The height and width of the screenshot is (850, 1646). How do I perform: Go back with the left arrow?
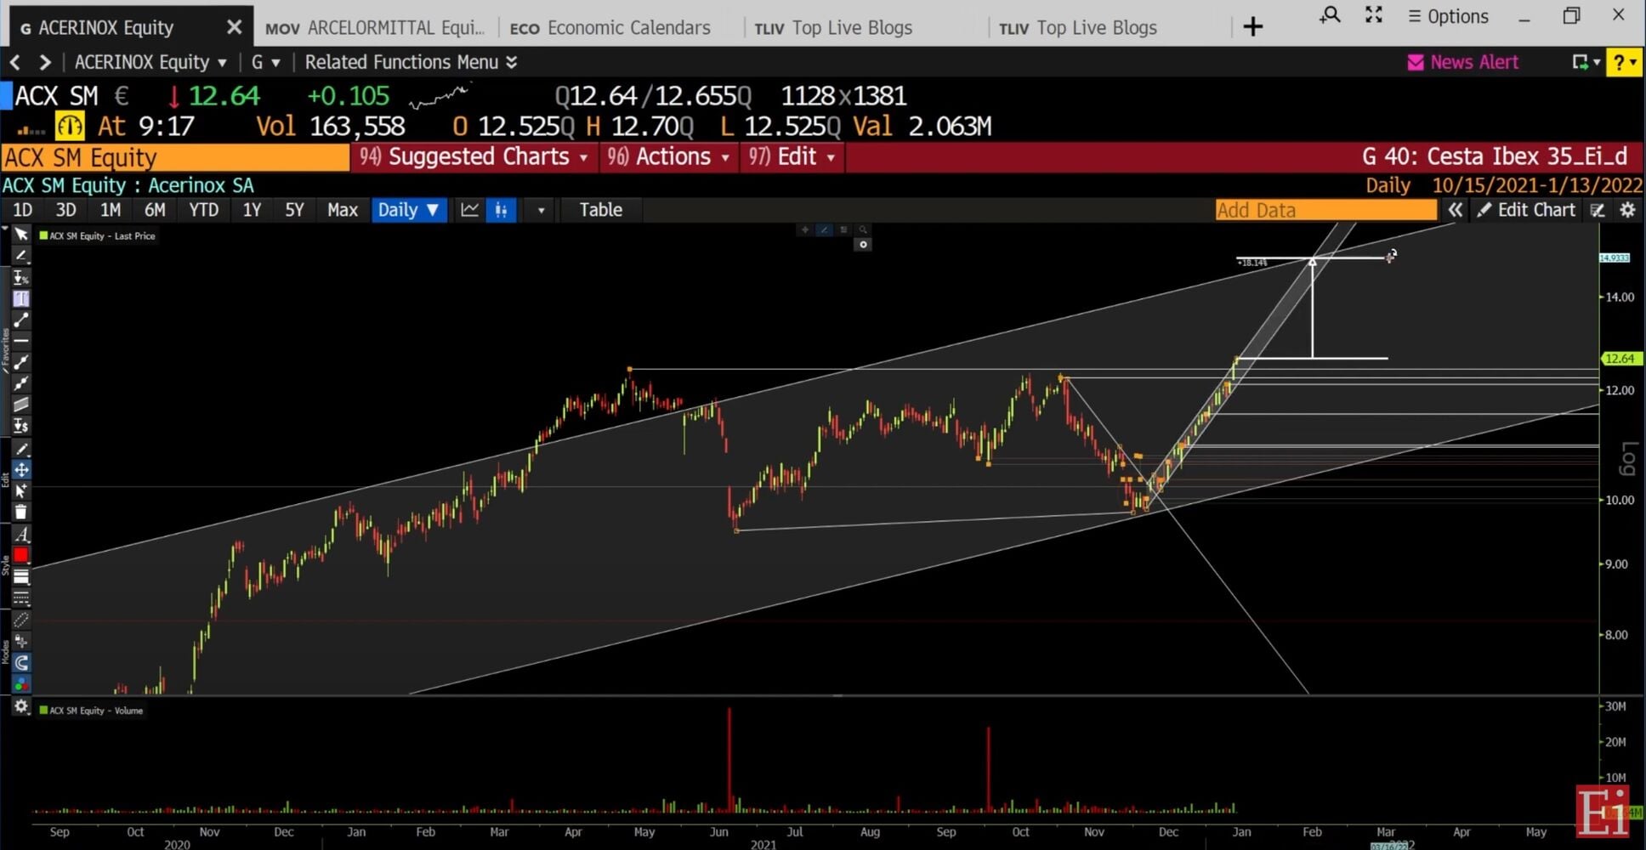pyautogui.click(x=15, y=62)
